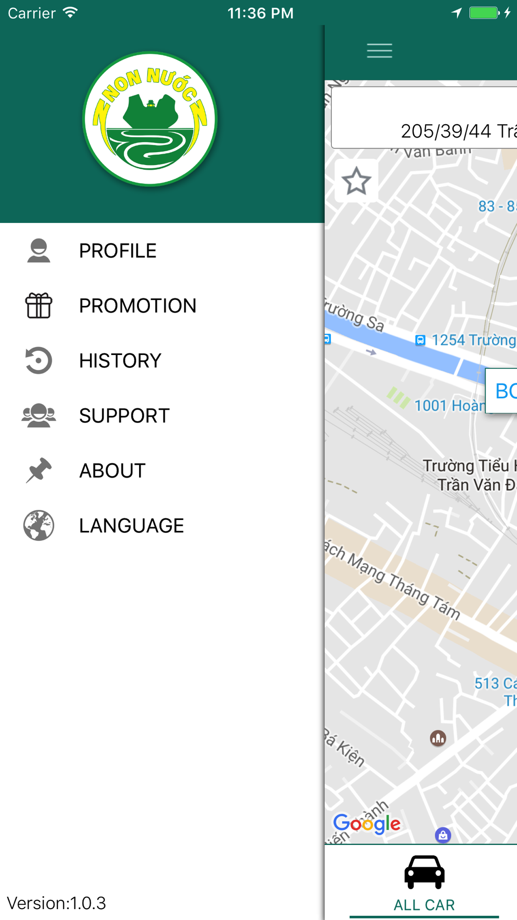Click the 513 Ca map label
Viewport: 517px width, 920px height.
495,692
